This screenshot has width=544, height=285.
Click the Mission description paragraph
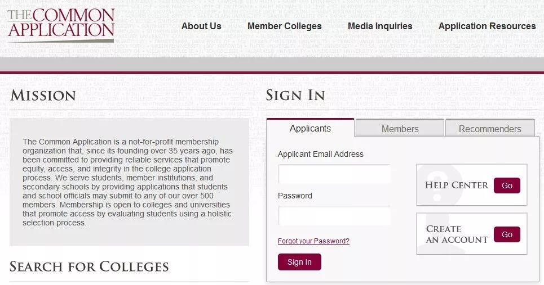pyautogui.click(x=127, y=182)
